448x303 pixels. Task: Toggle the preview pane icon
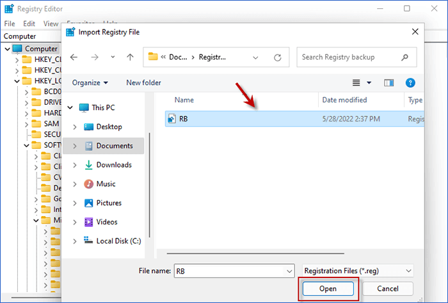[388, 82]
